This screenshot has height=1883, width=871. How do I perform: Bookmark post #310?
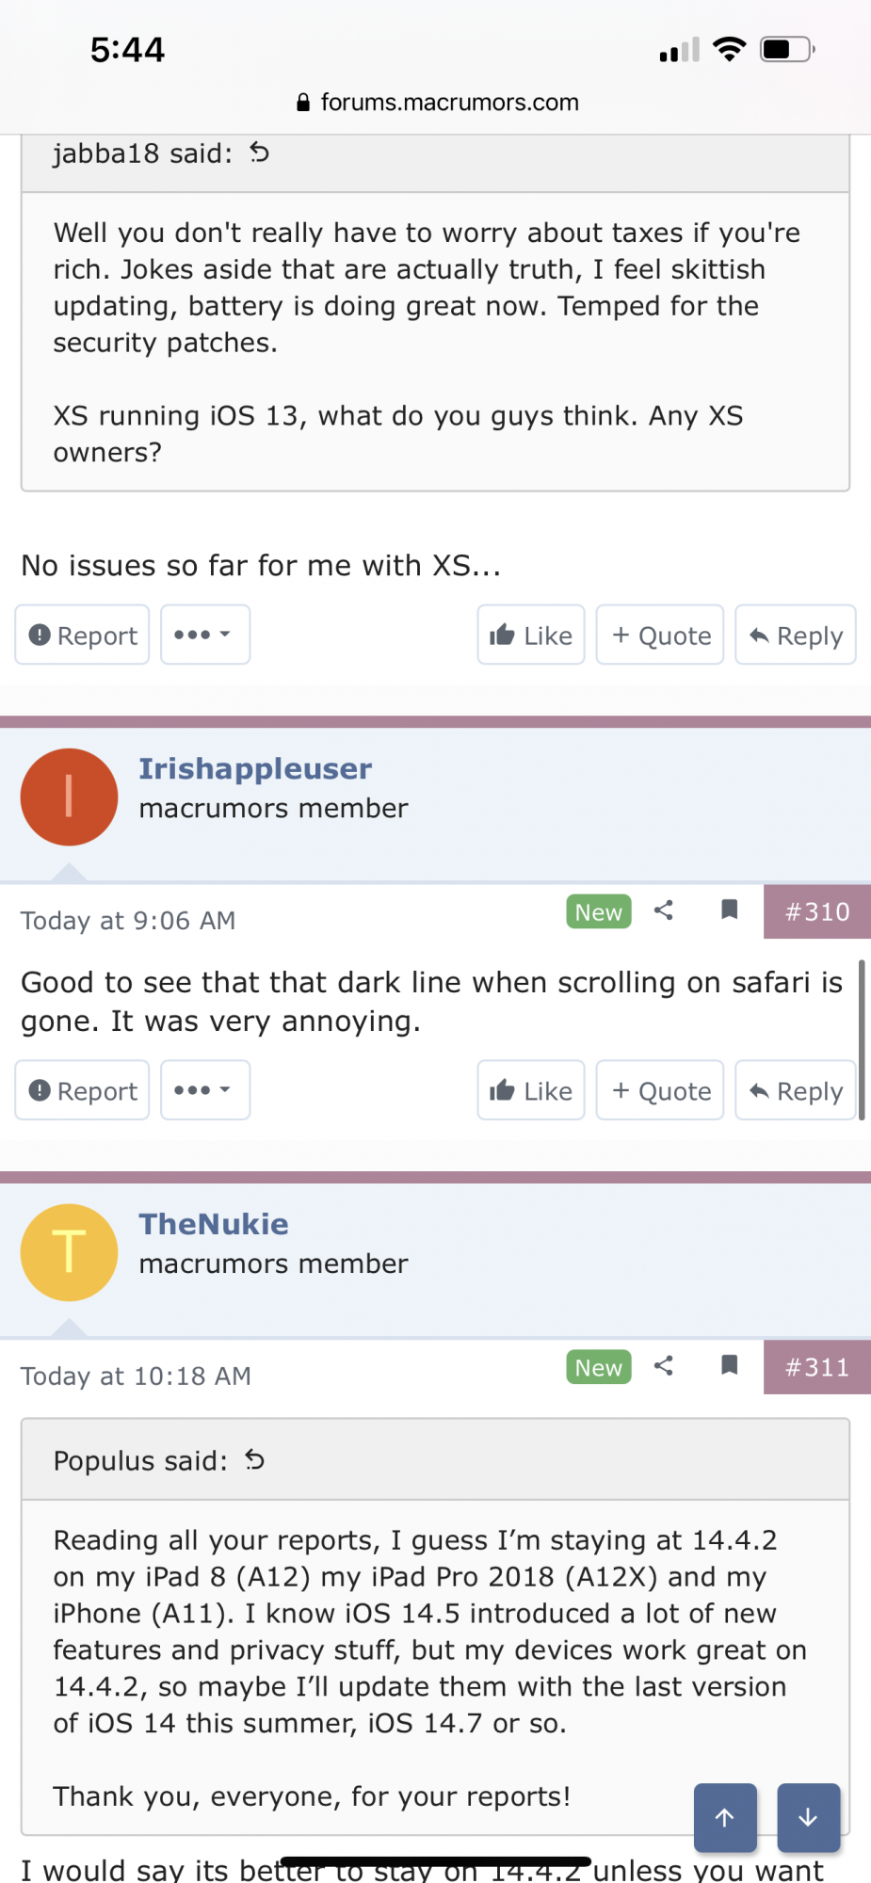click(x=729, y=910)
